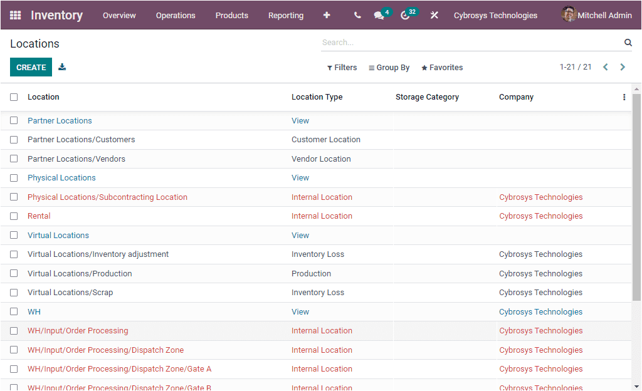Click the developer tools wrench icon
The height and width of the screenshot is (391, 642).
tap(434, 15)
